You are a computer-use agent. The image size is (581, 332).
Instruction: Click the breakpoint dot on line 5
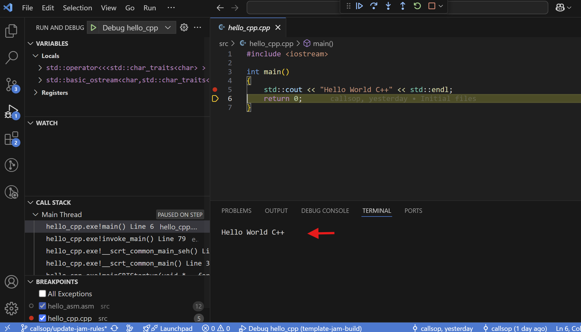coord(215,90)
